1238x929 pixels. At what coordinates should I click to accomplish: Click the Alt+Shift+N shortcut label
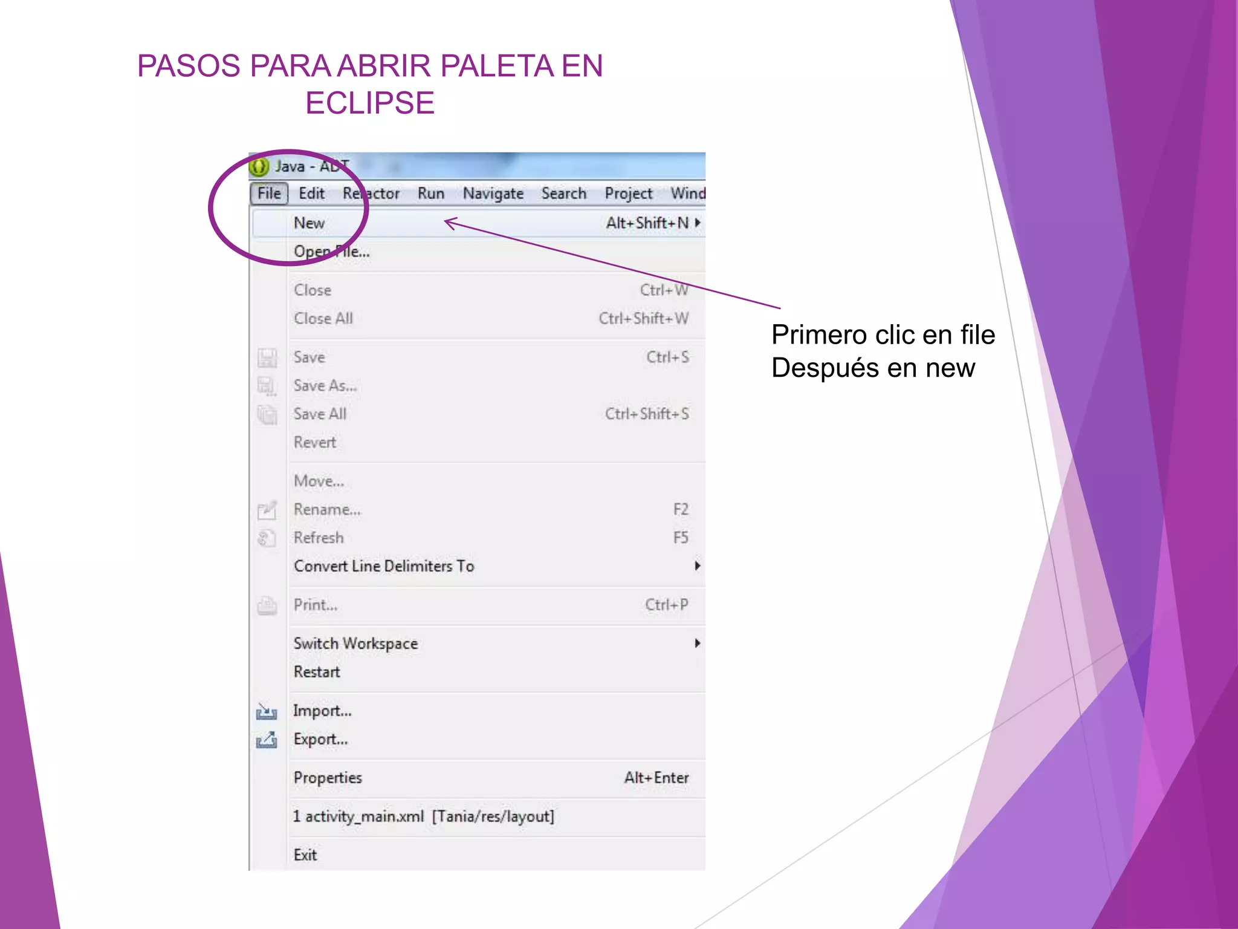point(647,223)
